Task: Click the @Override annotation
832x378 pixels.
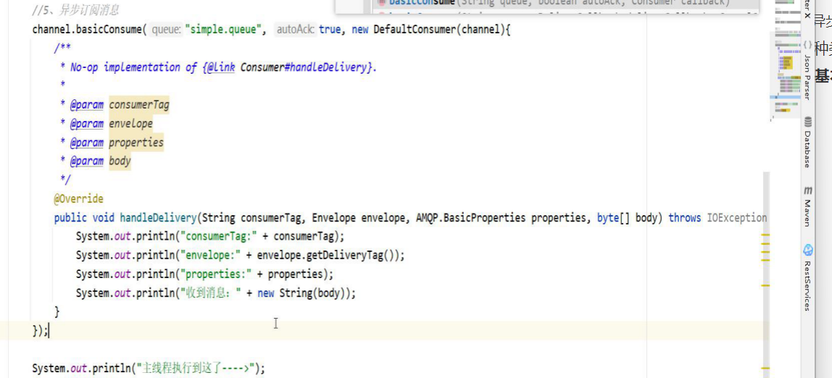Action: click(x=78, y=199)
